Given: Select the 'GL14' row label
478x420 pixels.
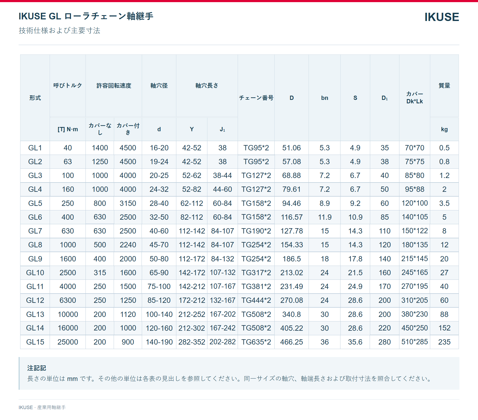Looking at the screenshot, I should coord(35,328).
